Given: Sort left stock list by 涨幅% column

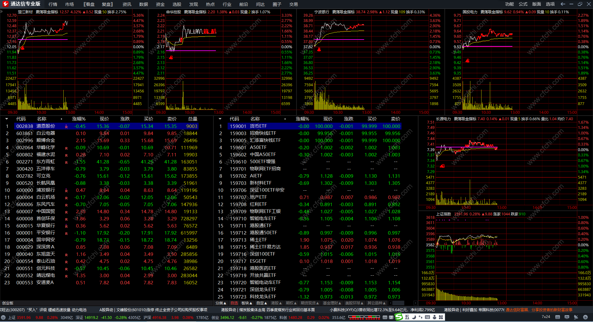Looking at the screenshot, I should click(79, 119).
